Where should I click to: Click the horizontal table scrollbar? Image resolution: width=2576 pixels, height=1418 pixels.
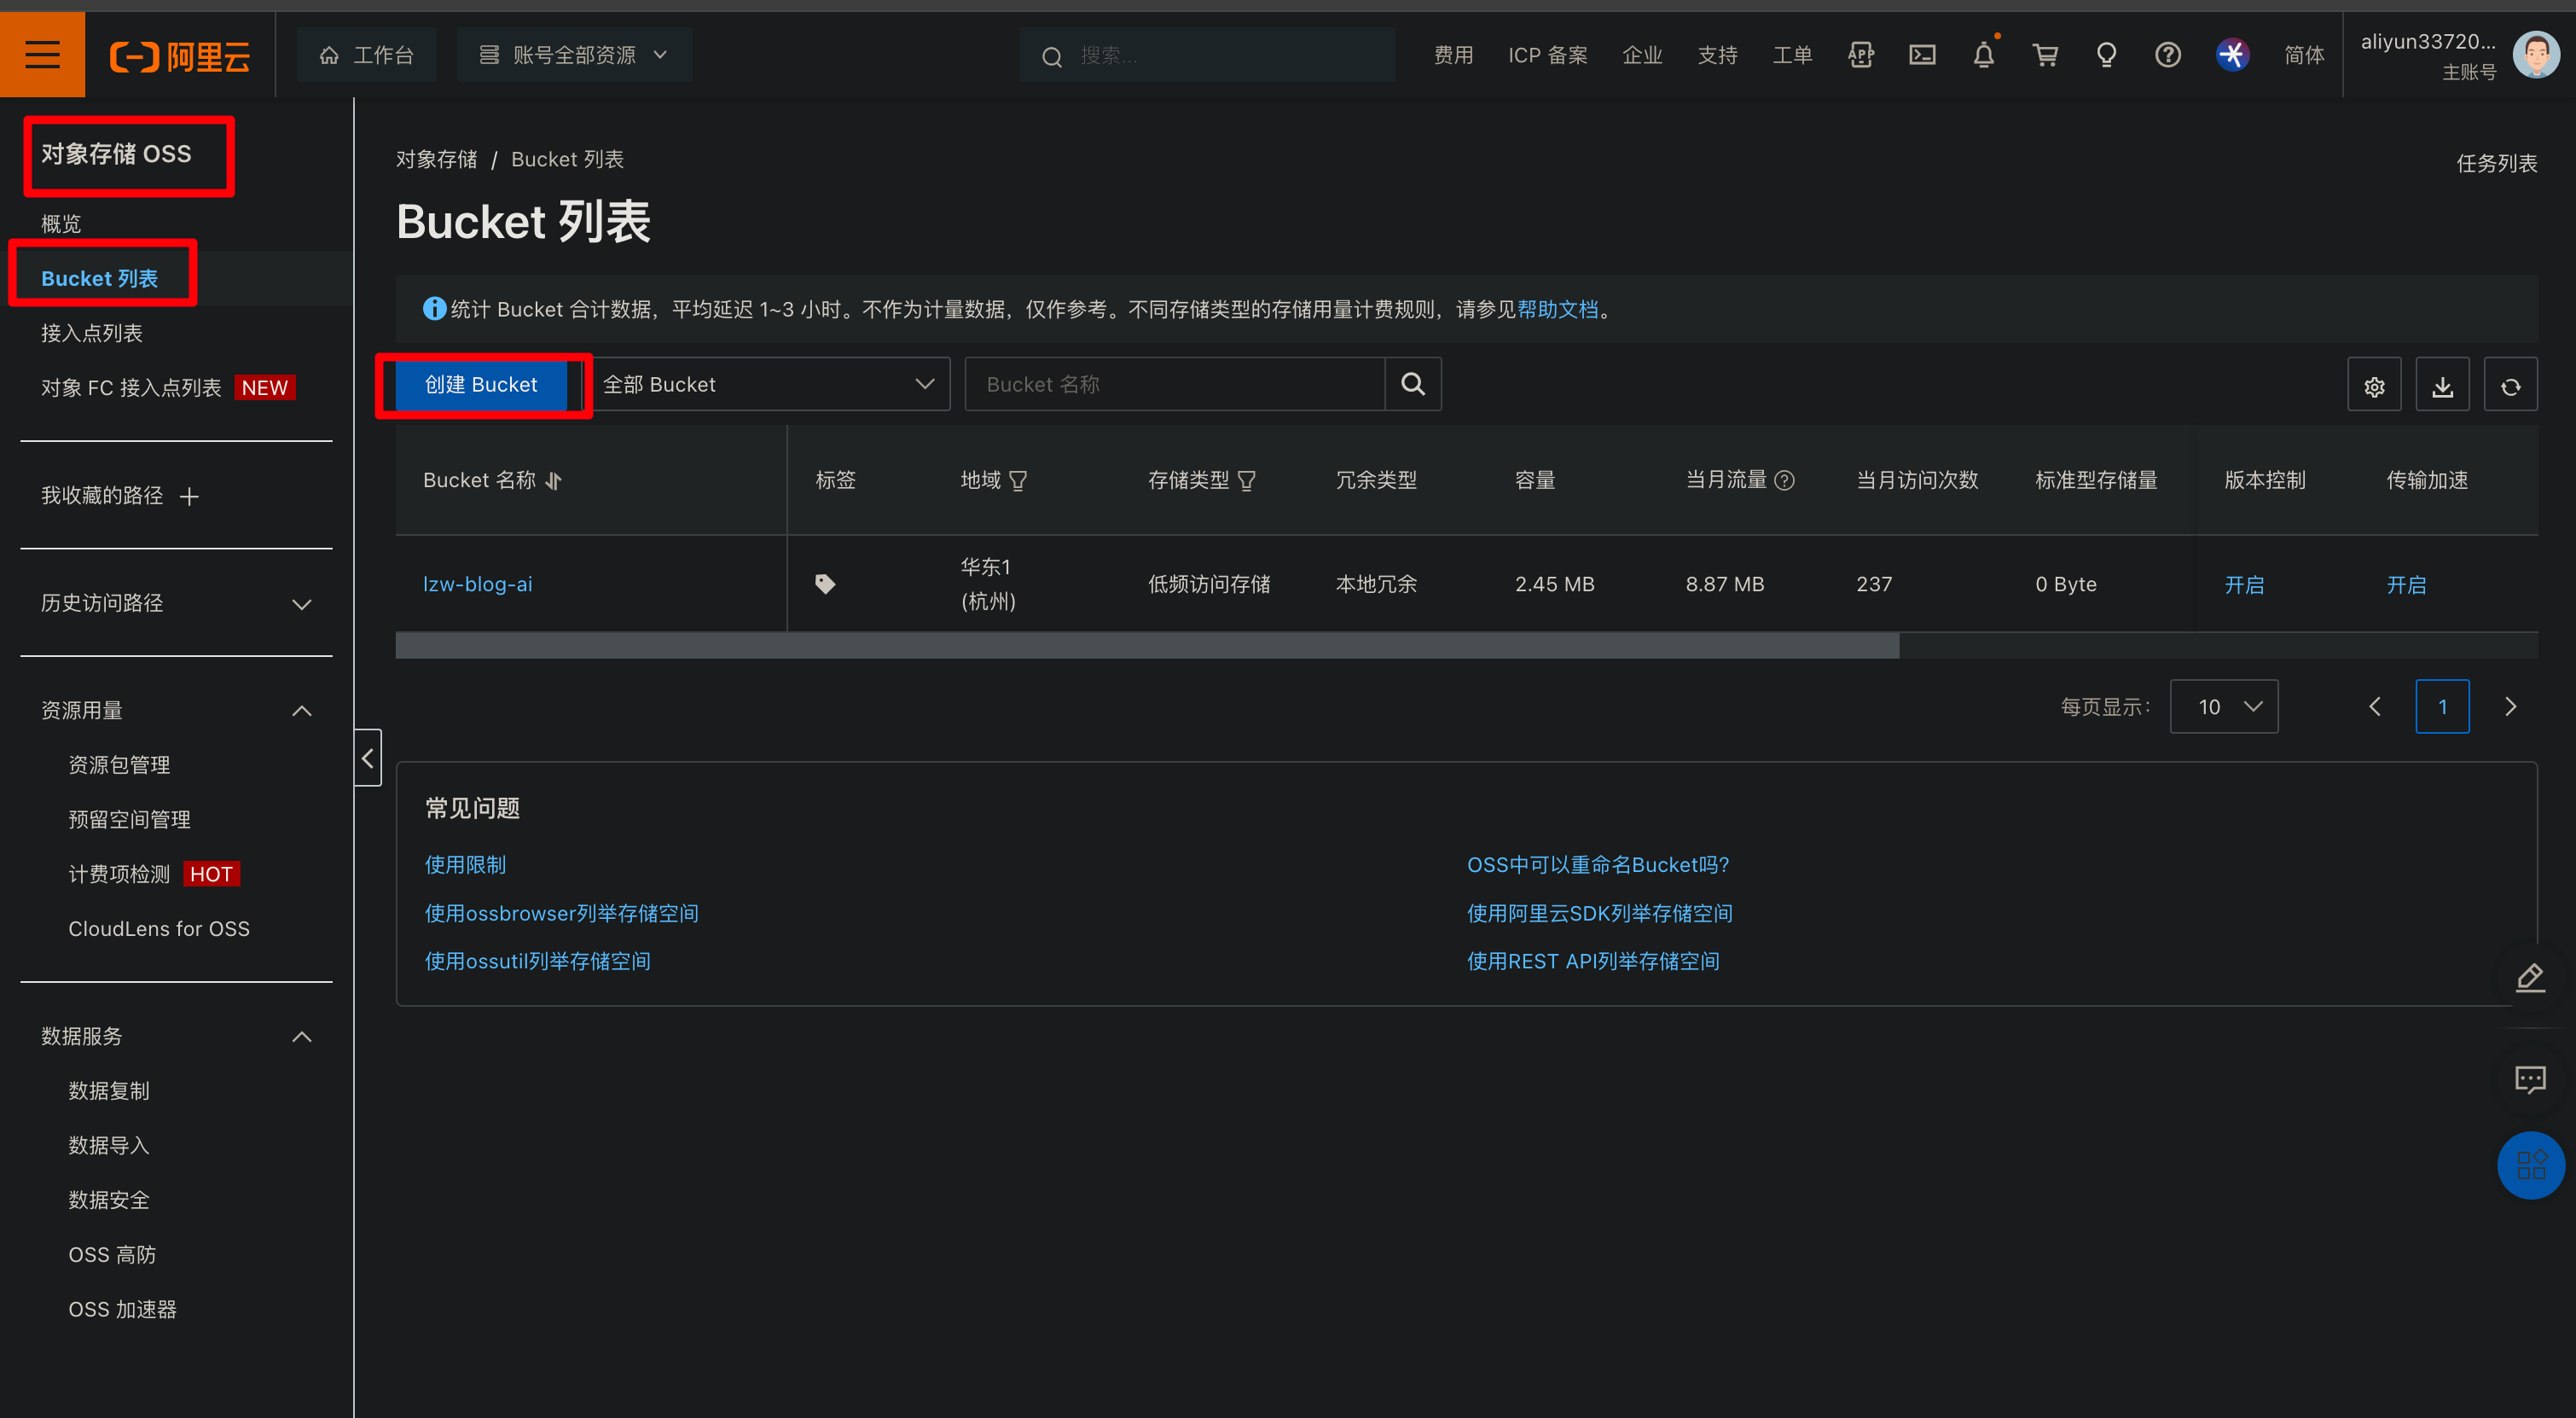click(1147, 646)
